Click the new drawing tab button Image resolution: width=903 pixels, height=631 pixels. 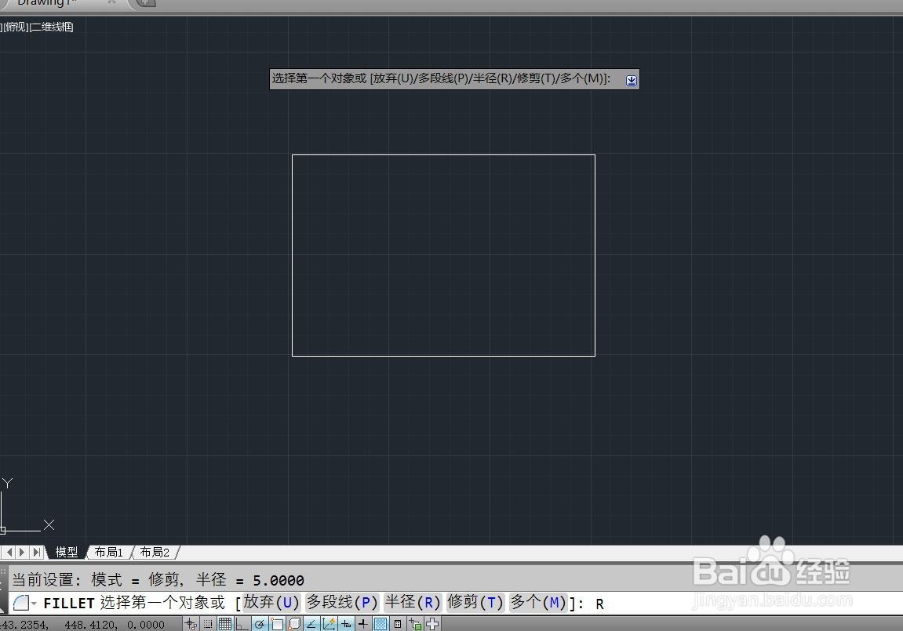click(x=145, y=3)
